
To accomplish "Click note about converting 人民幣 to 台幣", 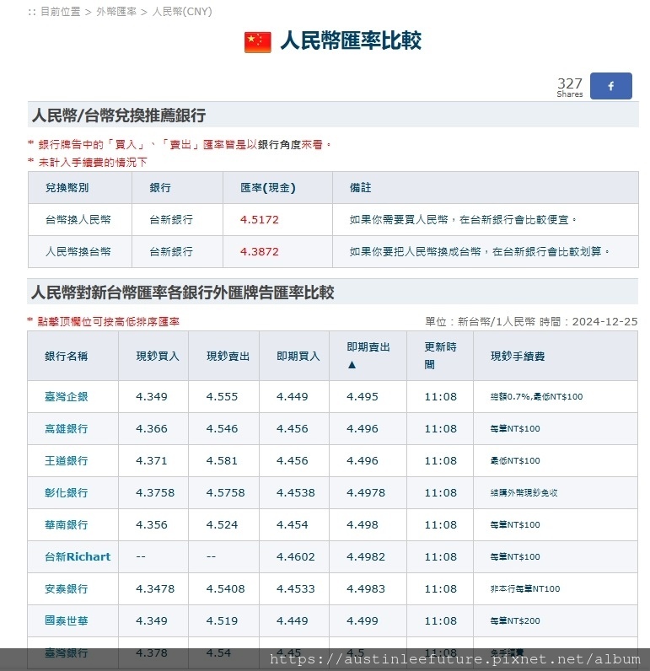I will pyautogui.click(x=480, y=251).
